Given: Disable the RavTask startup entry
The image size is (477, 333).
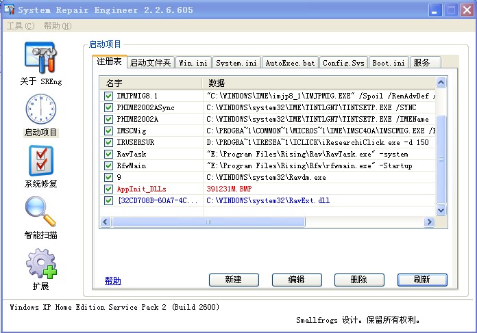Looking at the screenshot, I should pos(108,155).
